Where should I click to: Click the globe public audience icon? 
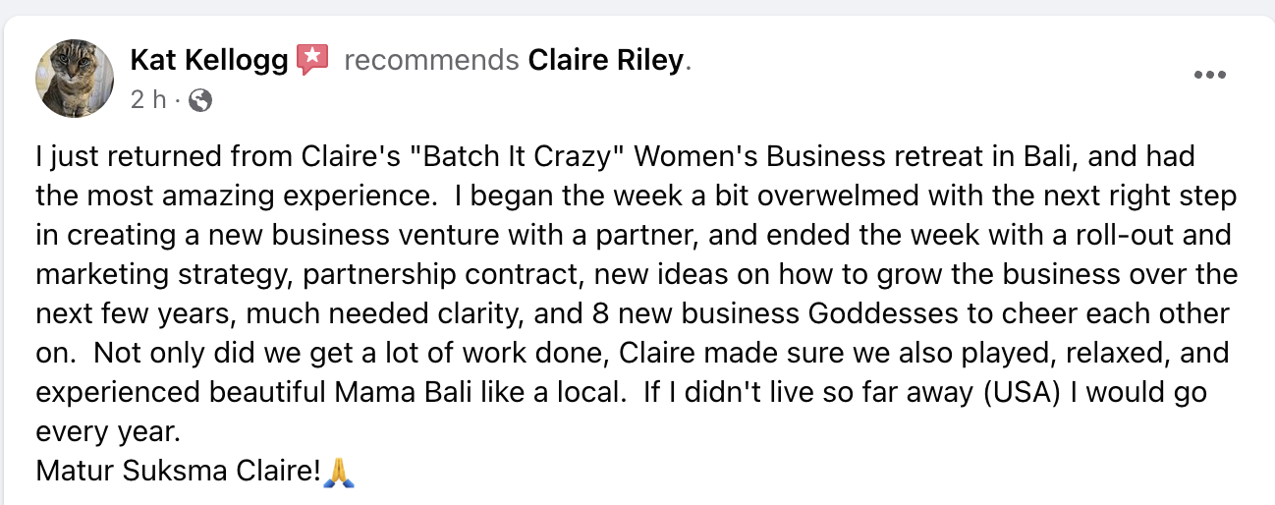pyautogui.click(x=200, y=100)
